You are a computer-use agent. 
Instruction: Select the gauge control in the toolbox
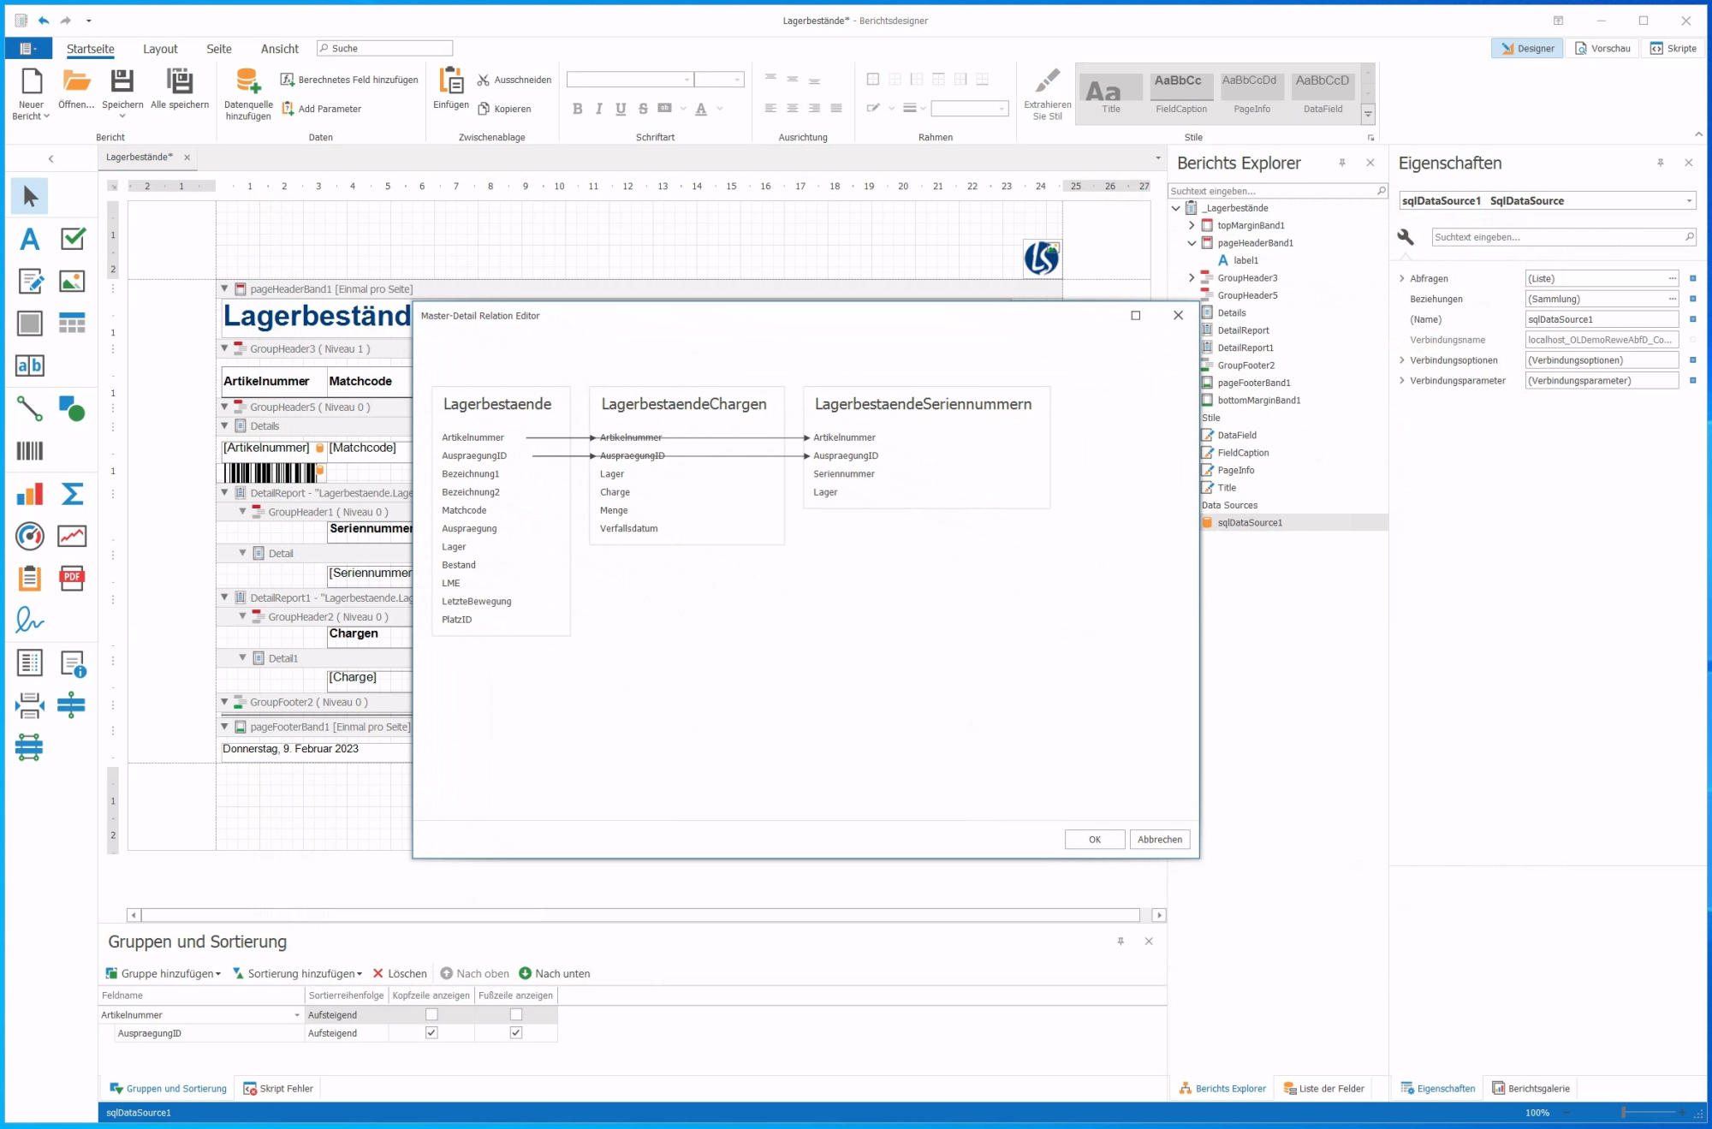[29, 536]
